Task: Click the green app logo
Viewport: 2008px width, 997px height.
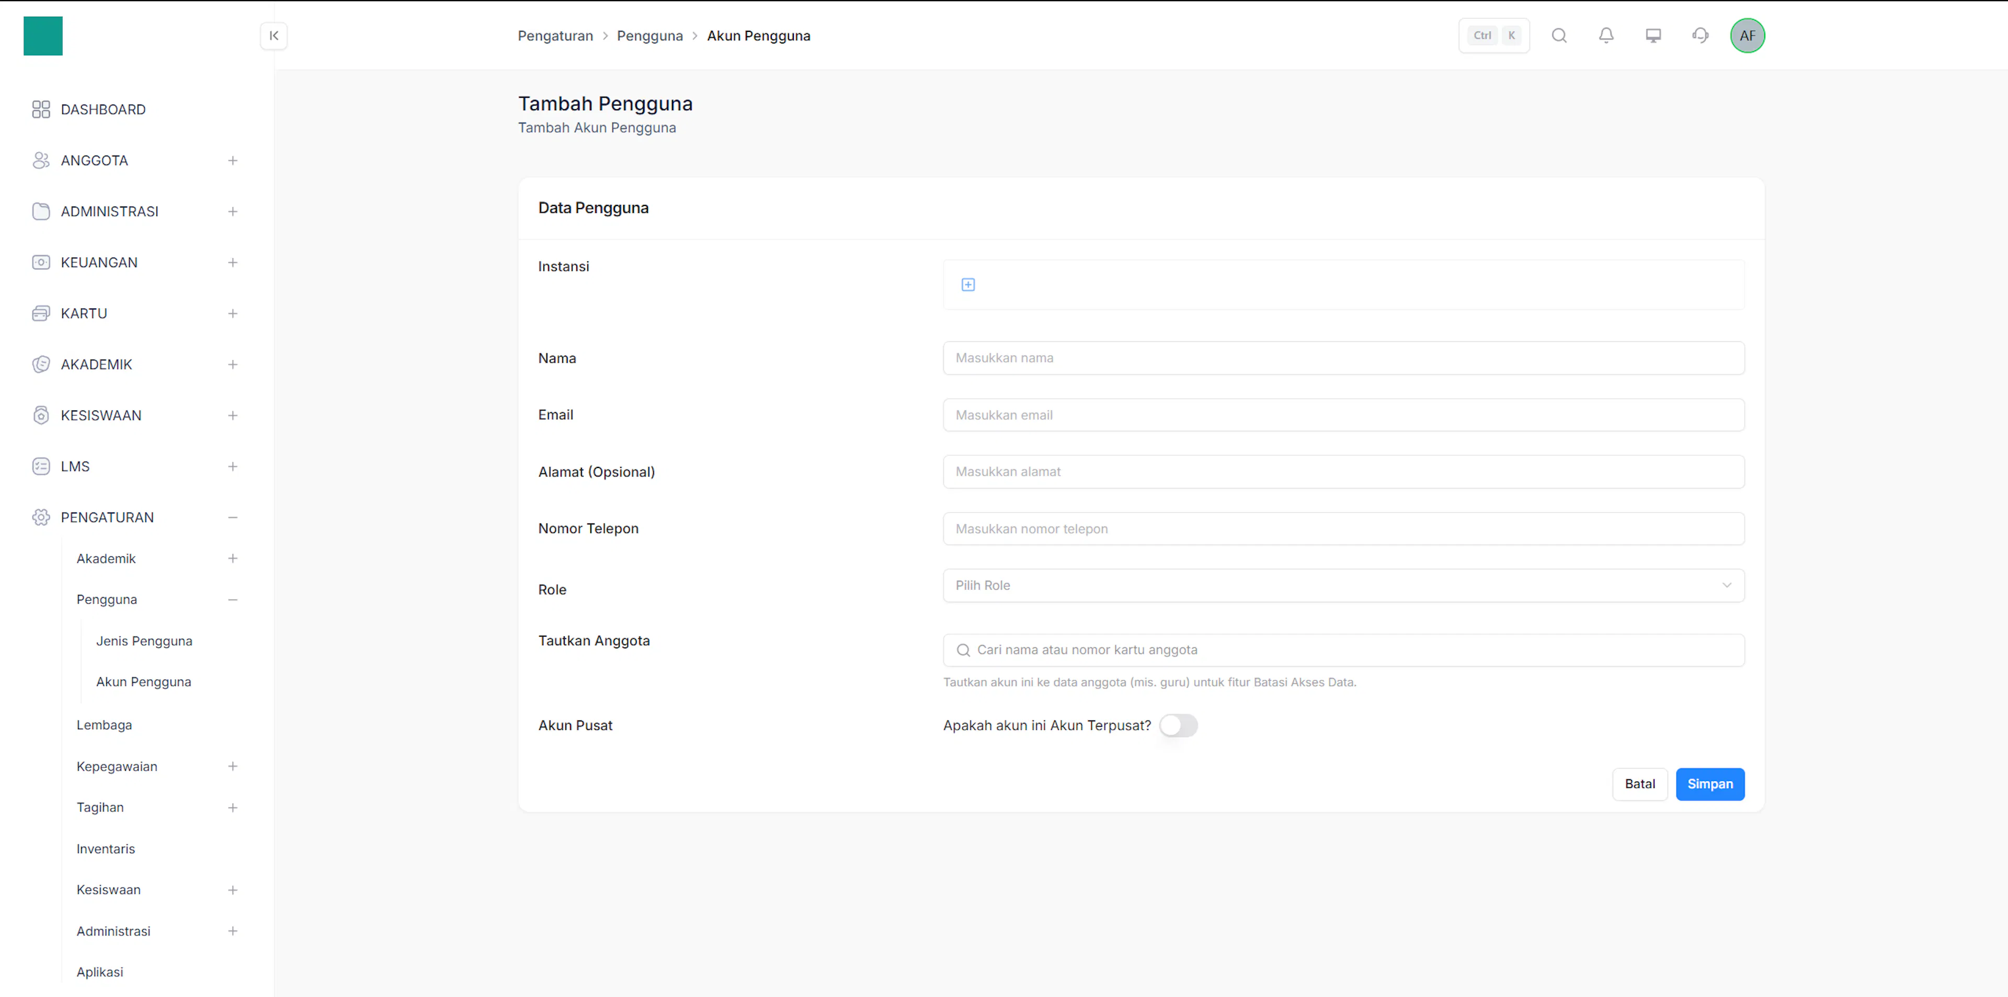Action: (x=43, y=36)
